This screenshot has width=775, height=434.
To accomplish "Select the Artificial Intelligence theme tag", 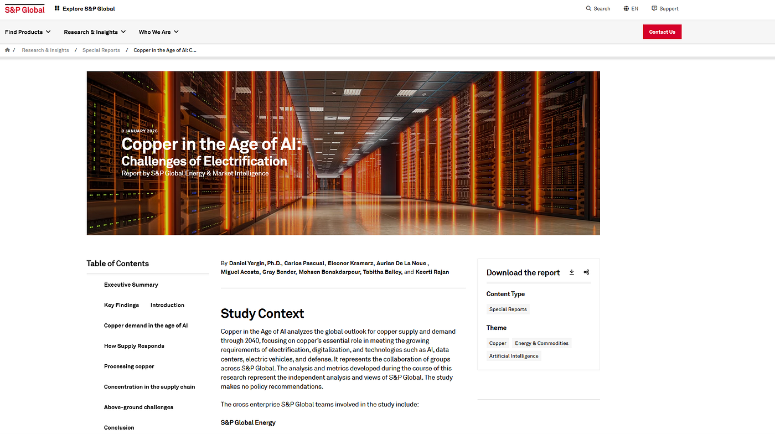I will (514, 356).
